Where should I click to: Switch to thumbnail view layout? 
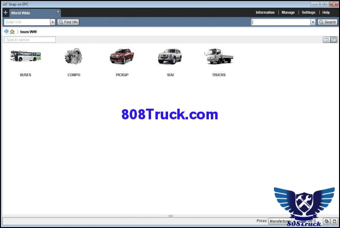[x=334, y=40]
